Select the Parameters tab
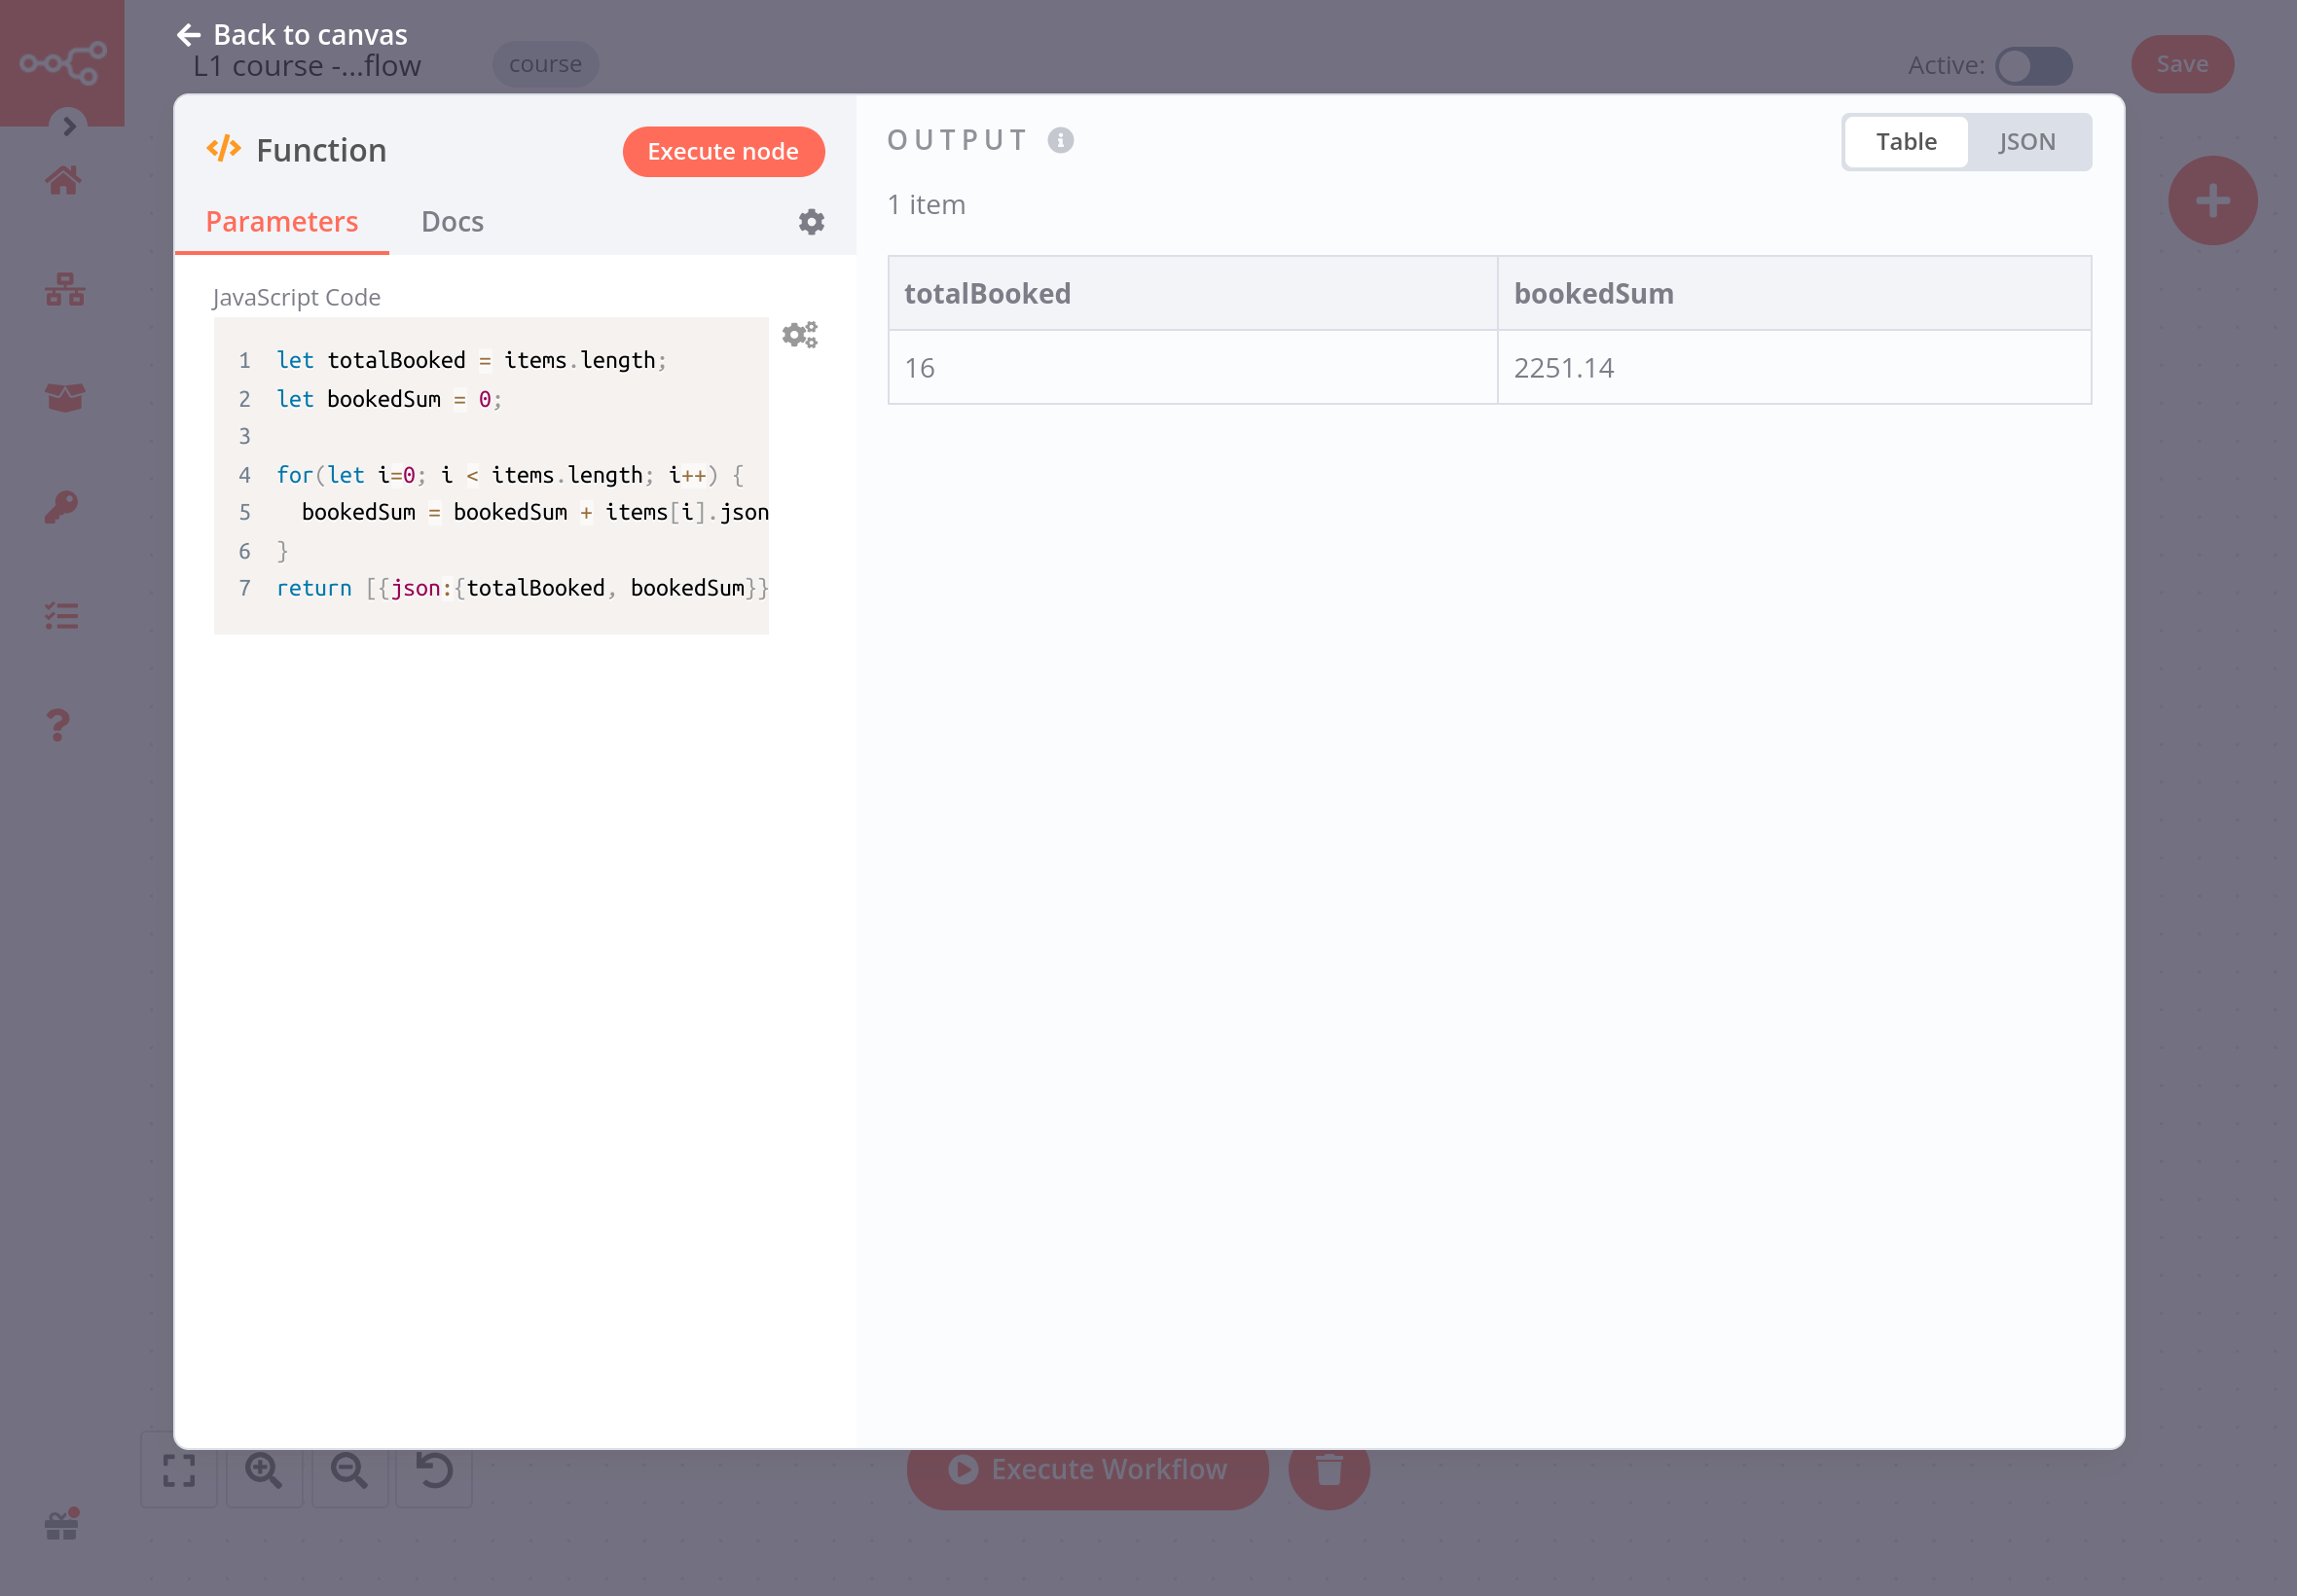The width and height of the screenshot is (2297, 1596). 281,222
